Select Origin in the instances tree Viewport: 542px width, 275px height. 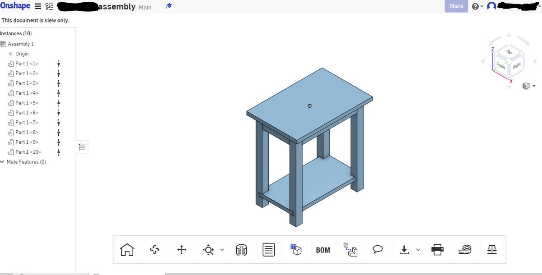coord(22,54)
